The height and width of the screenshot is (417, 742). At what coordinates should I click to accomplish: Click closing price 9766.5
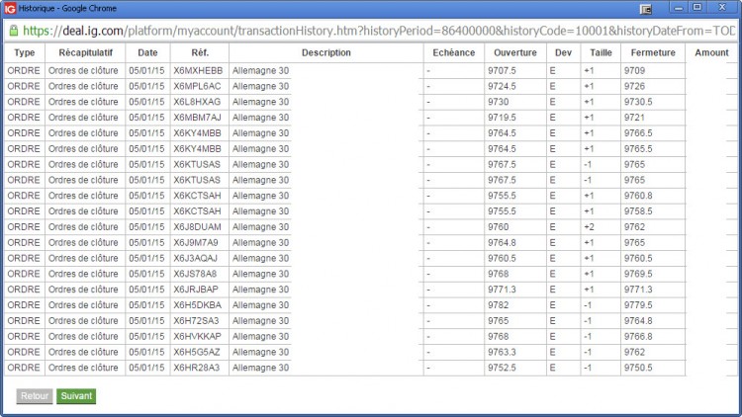pyautogui.click(x=638, y=133)
